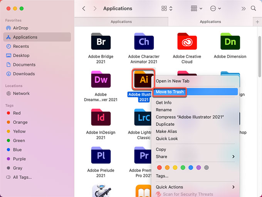Open Documents in the sidebar
Viewport: 262px width, 197px height.
click(37, 65)
